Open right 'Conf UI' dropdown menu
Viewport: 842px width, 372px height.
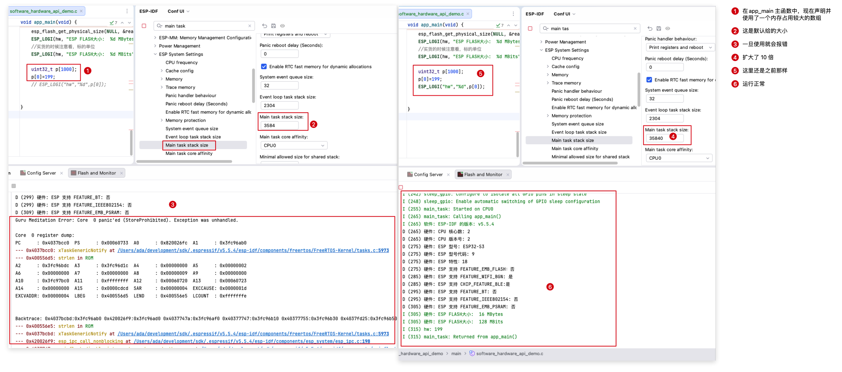tap(565, 14)
